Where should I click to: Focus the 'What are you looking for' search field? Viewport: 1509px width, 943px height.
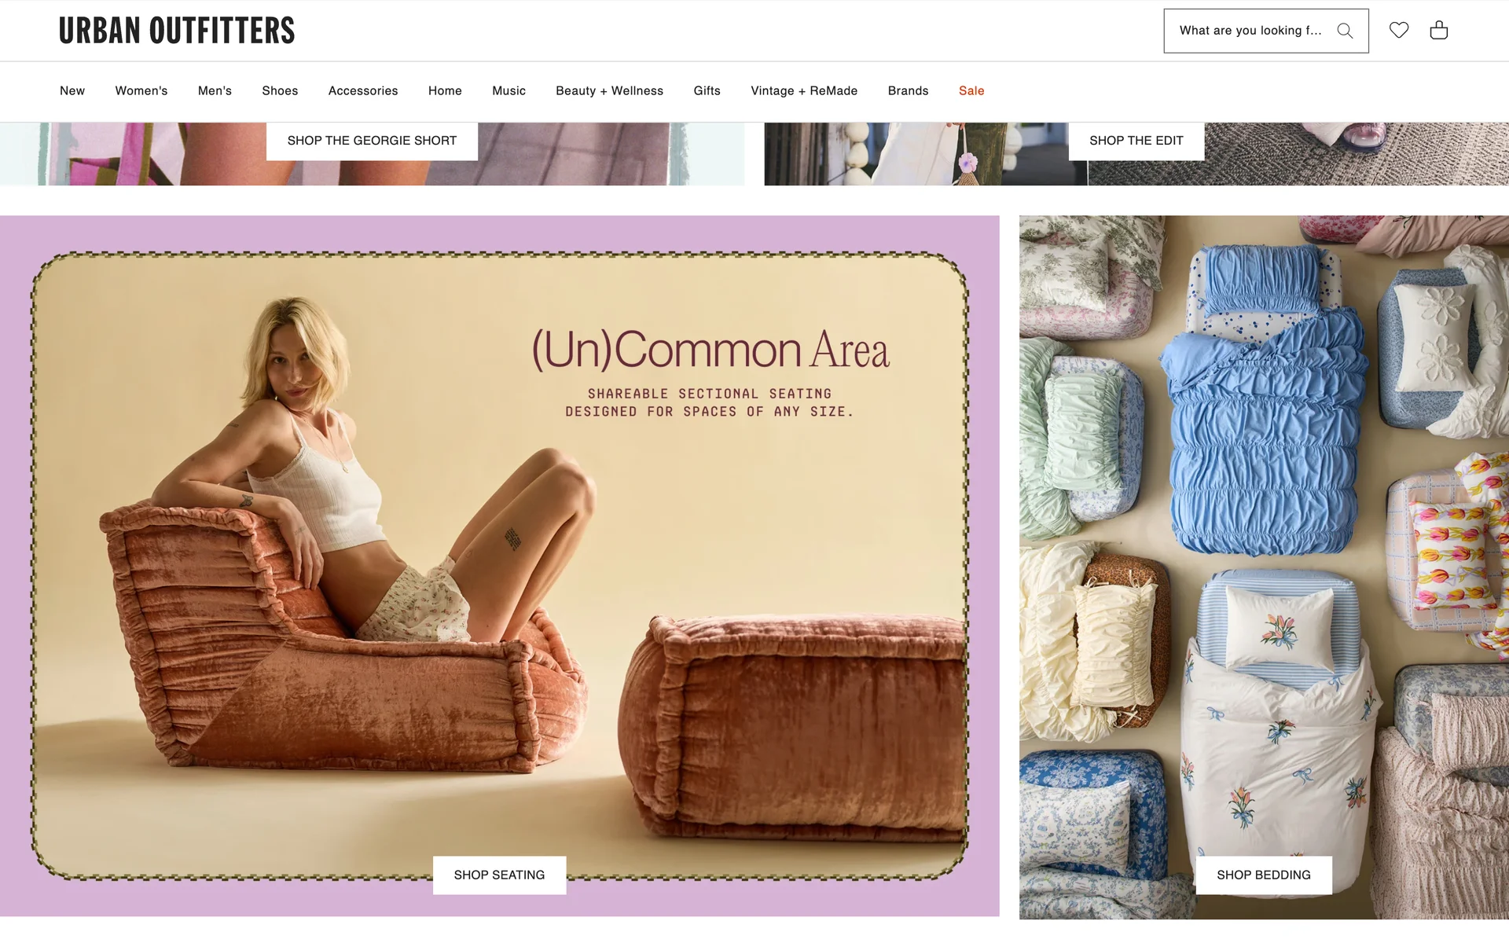point(1250,31)
